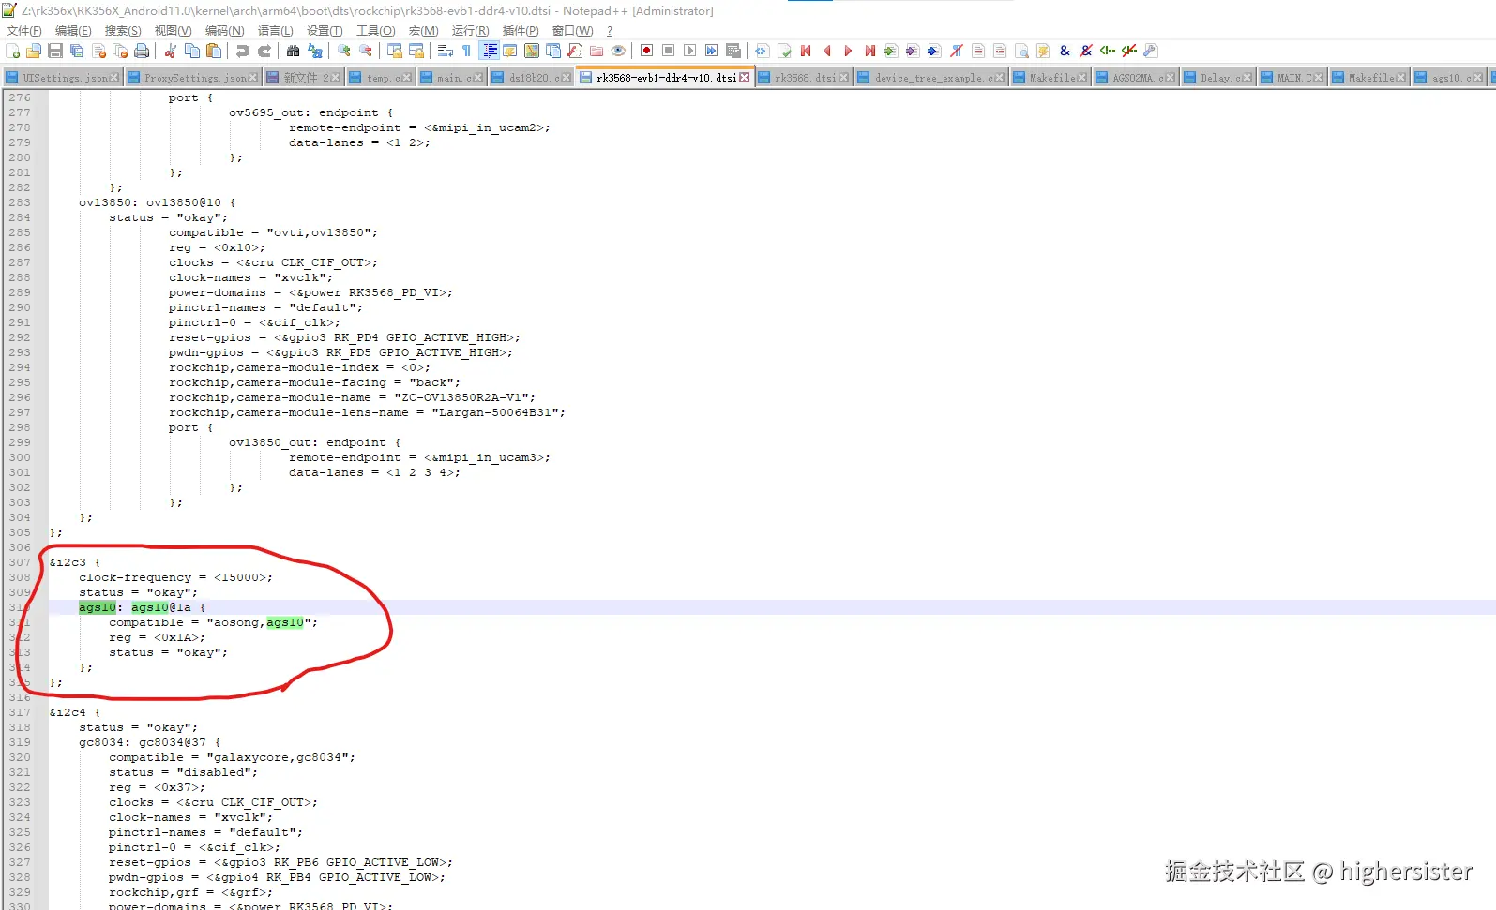Open the 窗口(W) Window menu

click(572, 31)
